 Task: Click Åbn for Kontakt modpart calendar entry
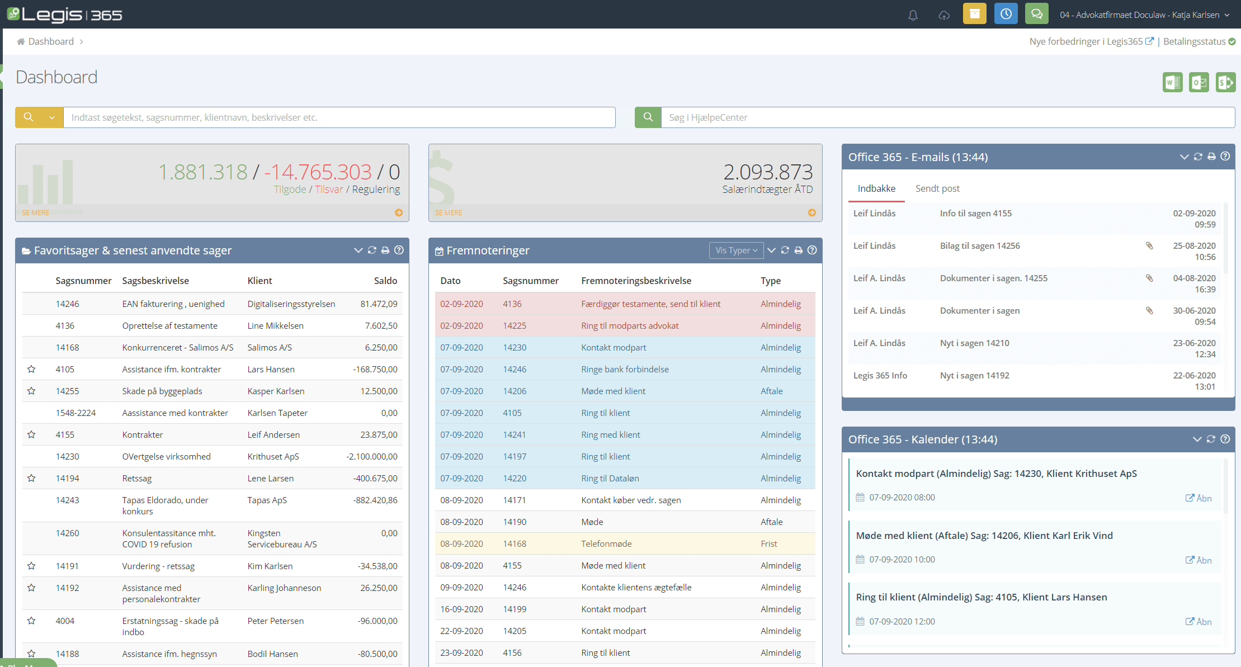[1198, 498]
